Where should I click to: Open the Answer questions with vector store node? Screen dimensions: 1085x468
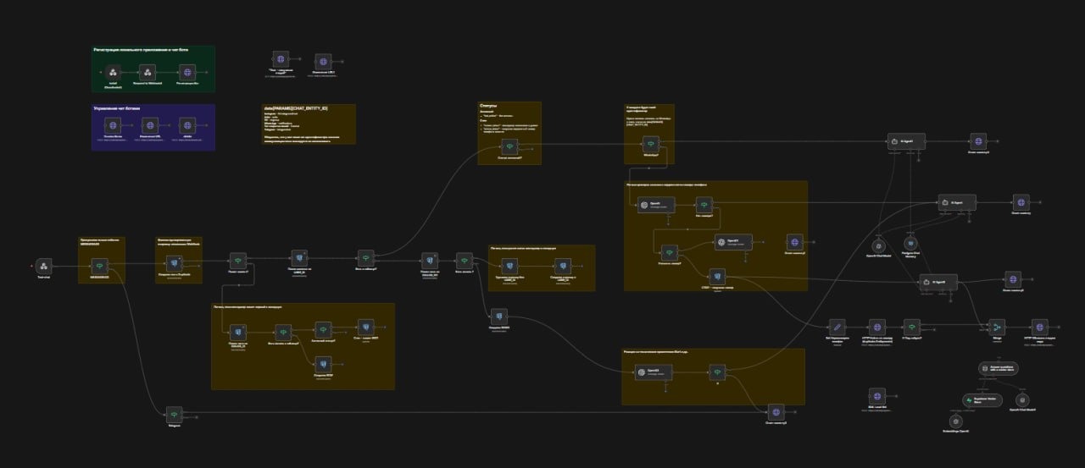995,368
